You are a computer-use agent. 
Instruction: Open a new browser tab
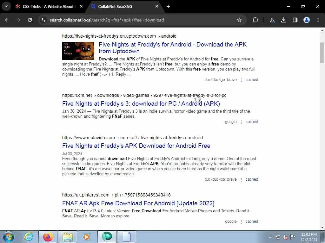168,6
